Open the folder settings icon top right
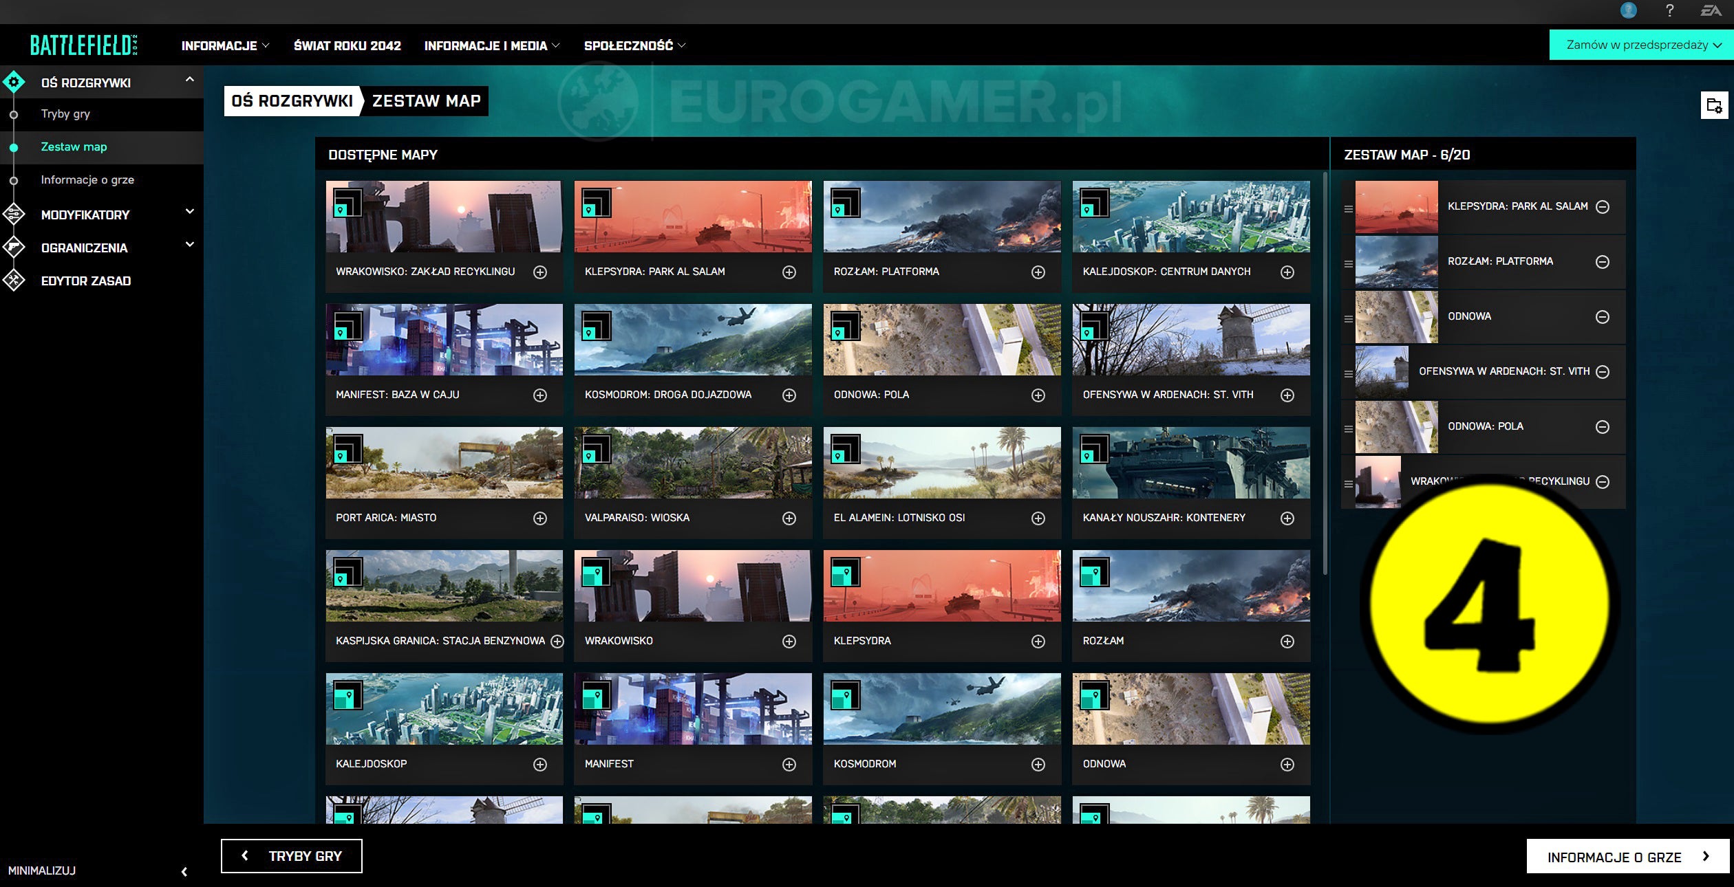Image resolution: width=1734 pixels, height=887 pixels. (x=1714, y=105)
